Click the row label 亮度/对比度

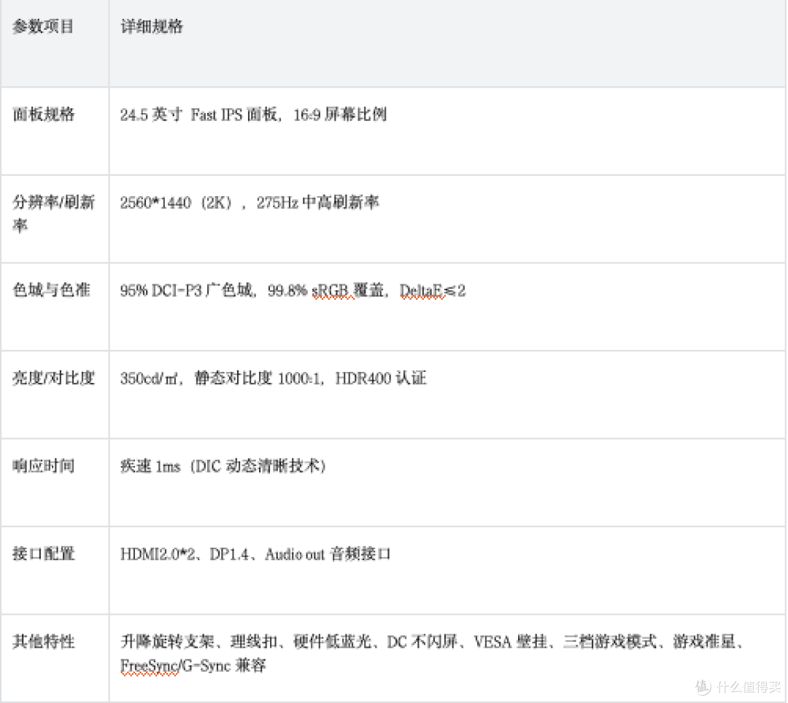tap(53, 378)
